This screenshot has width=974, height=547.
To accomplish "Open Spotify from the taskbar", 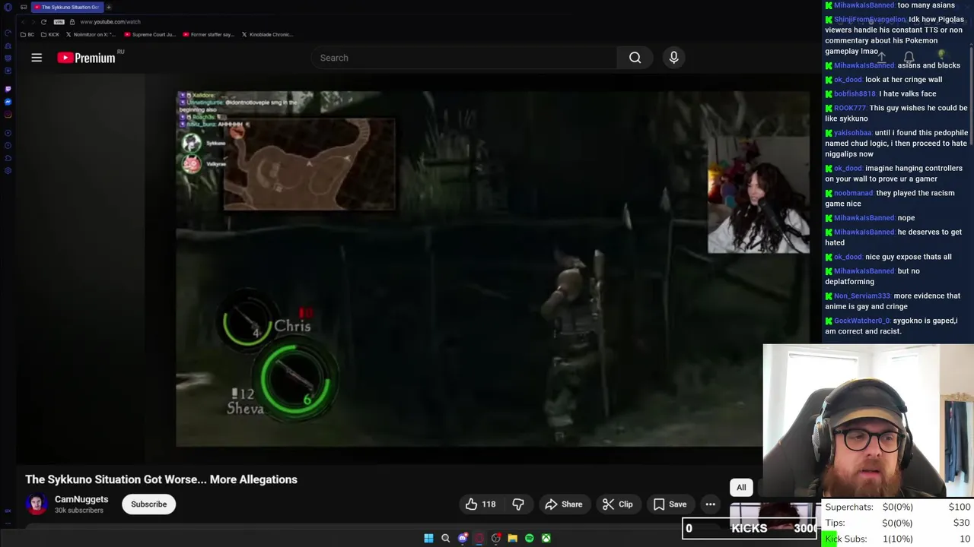I will point(530,539).
